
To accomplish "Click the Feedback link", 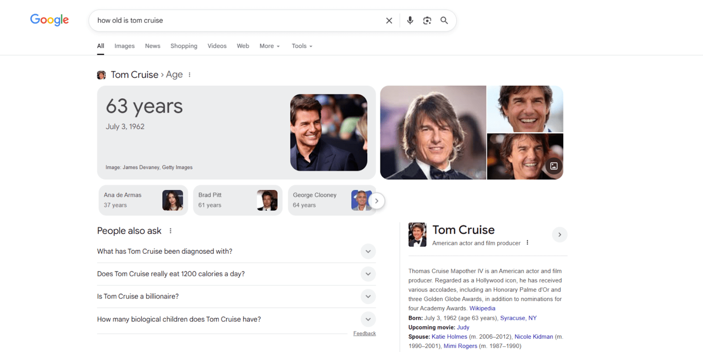I will [x=364, y=334].
